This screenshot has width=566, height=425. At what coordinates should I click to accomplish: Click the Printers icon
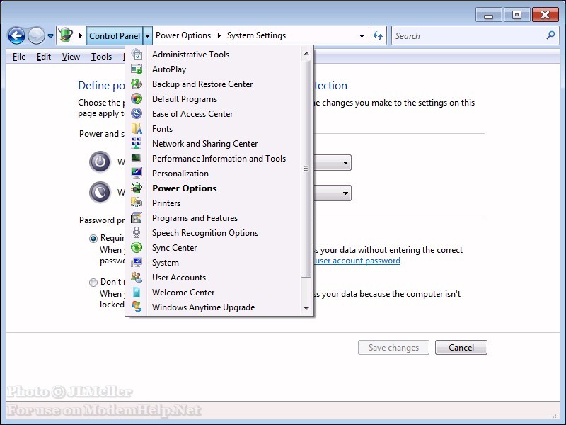[x=137, y=203]
